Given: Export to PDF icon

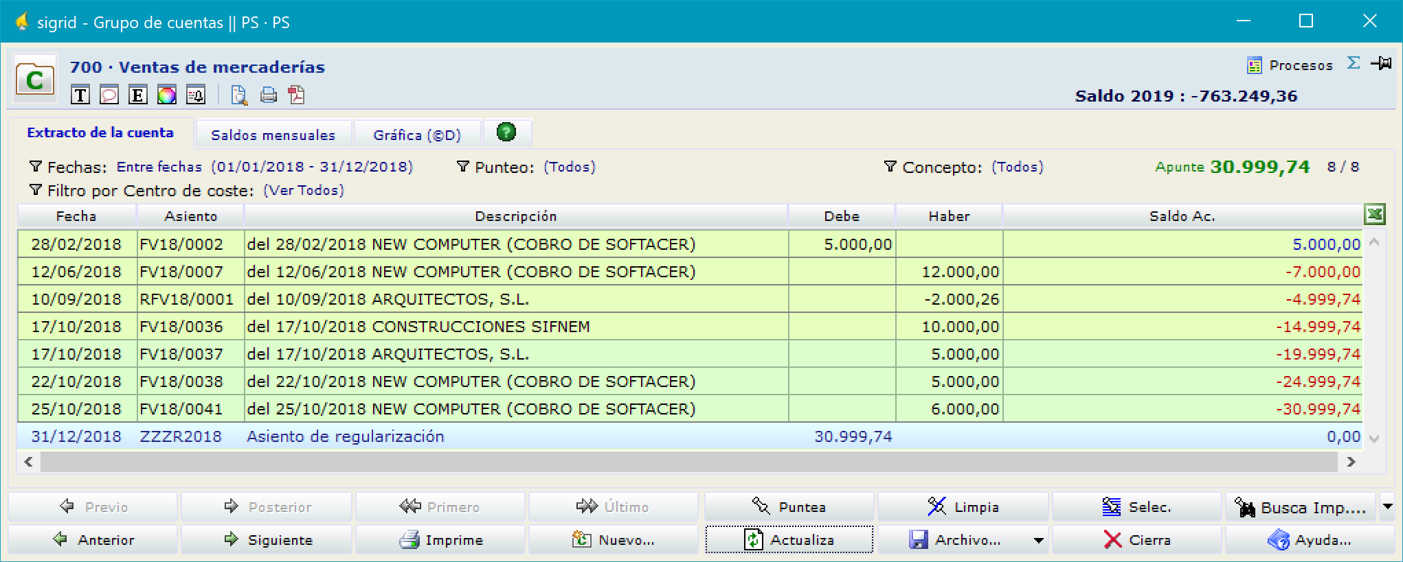Looking at the screenshot, I should pyautogui.click(x=296, y=95).
